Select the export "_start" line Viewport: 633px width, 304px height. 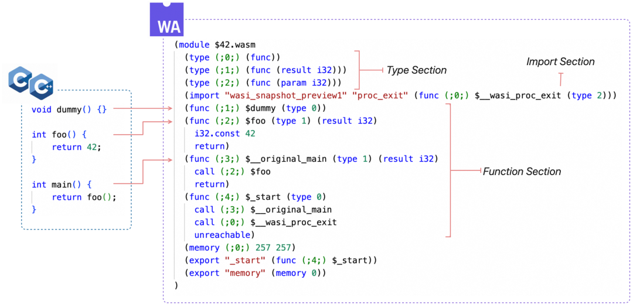coord(281,261)
